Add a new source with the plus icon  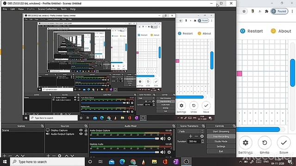click(x=48, y=156)
